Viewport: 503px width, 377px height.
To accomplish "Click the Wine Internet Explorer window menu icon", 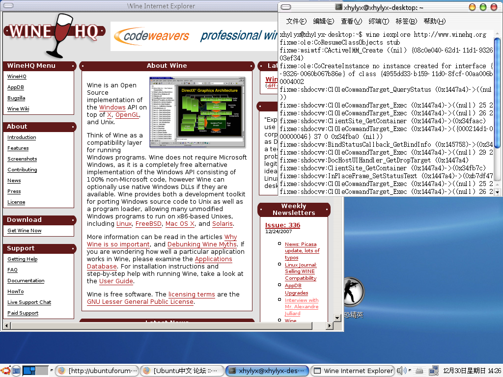I will pos(8,5).
